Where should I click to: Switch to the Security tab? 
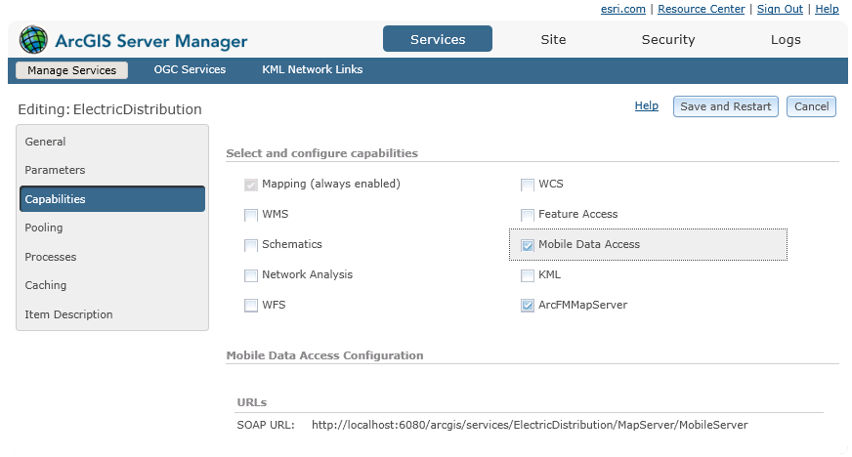coord(668,40)
